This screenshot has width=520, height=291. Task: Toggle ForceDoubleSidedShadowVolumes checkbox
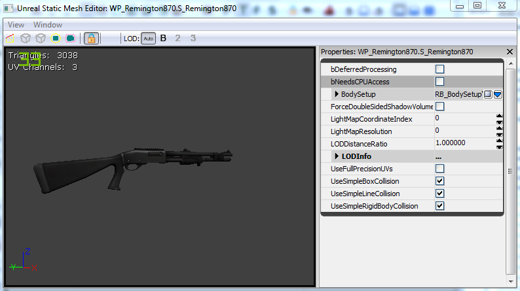point(439,107)
